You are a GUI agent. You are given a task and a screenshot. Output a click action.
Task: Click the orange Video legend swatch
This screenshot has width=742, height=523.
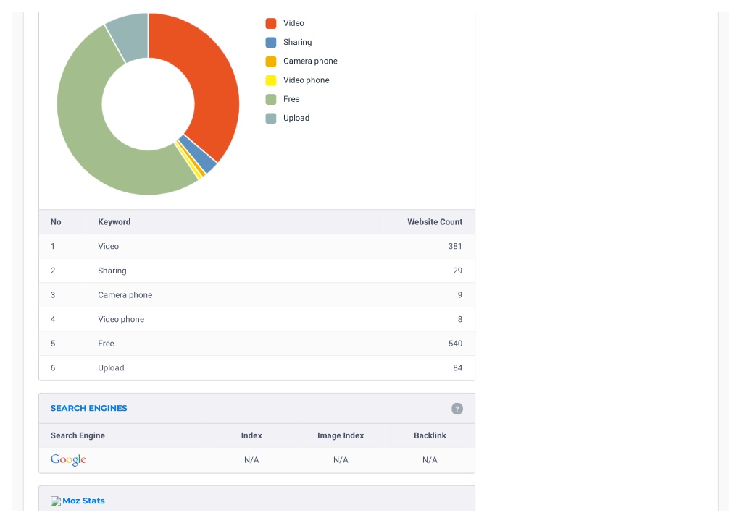coord(271,23)
